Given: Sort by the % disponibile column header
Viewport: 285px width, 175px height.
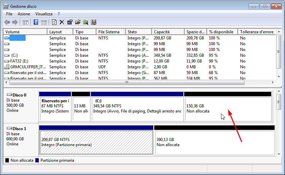Looking at the screenshot, I should [x=222, y=32].
